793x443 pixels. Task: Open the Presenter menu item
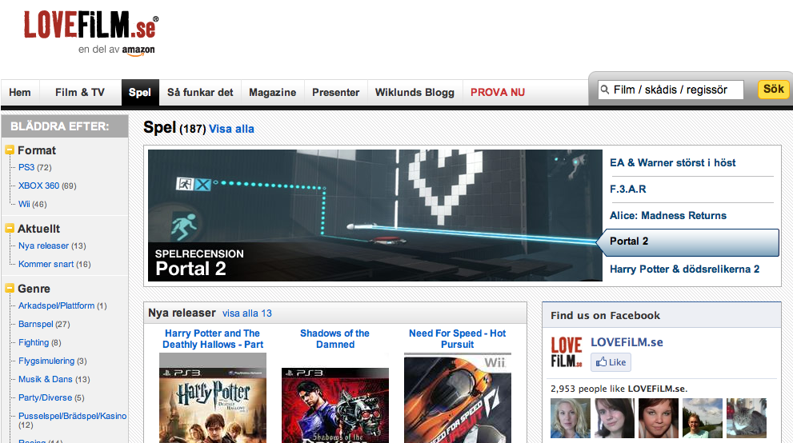coord(336,93)
